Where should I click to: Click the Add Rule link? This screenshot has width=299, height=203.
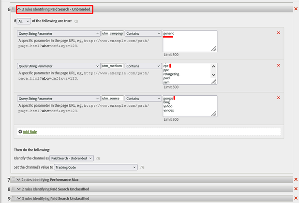click(x=30, y=132)
